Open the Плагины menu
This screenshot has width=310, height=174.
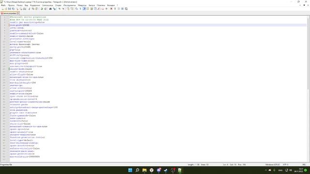[x=101, y=5]
